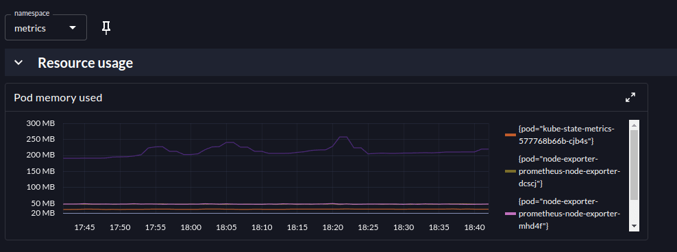Click the 18:00 time axis label

click(x=191, y=227)
